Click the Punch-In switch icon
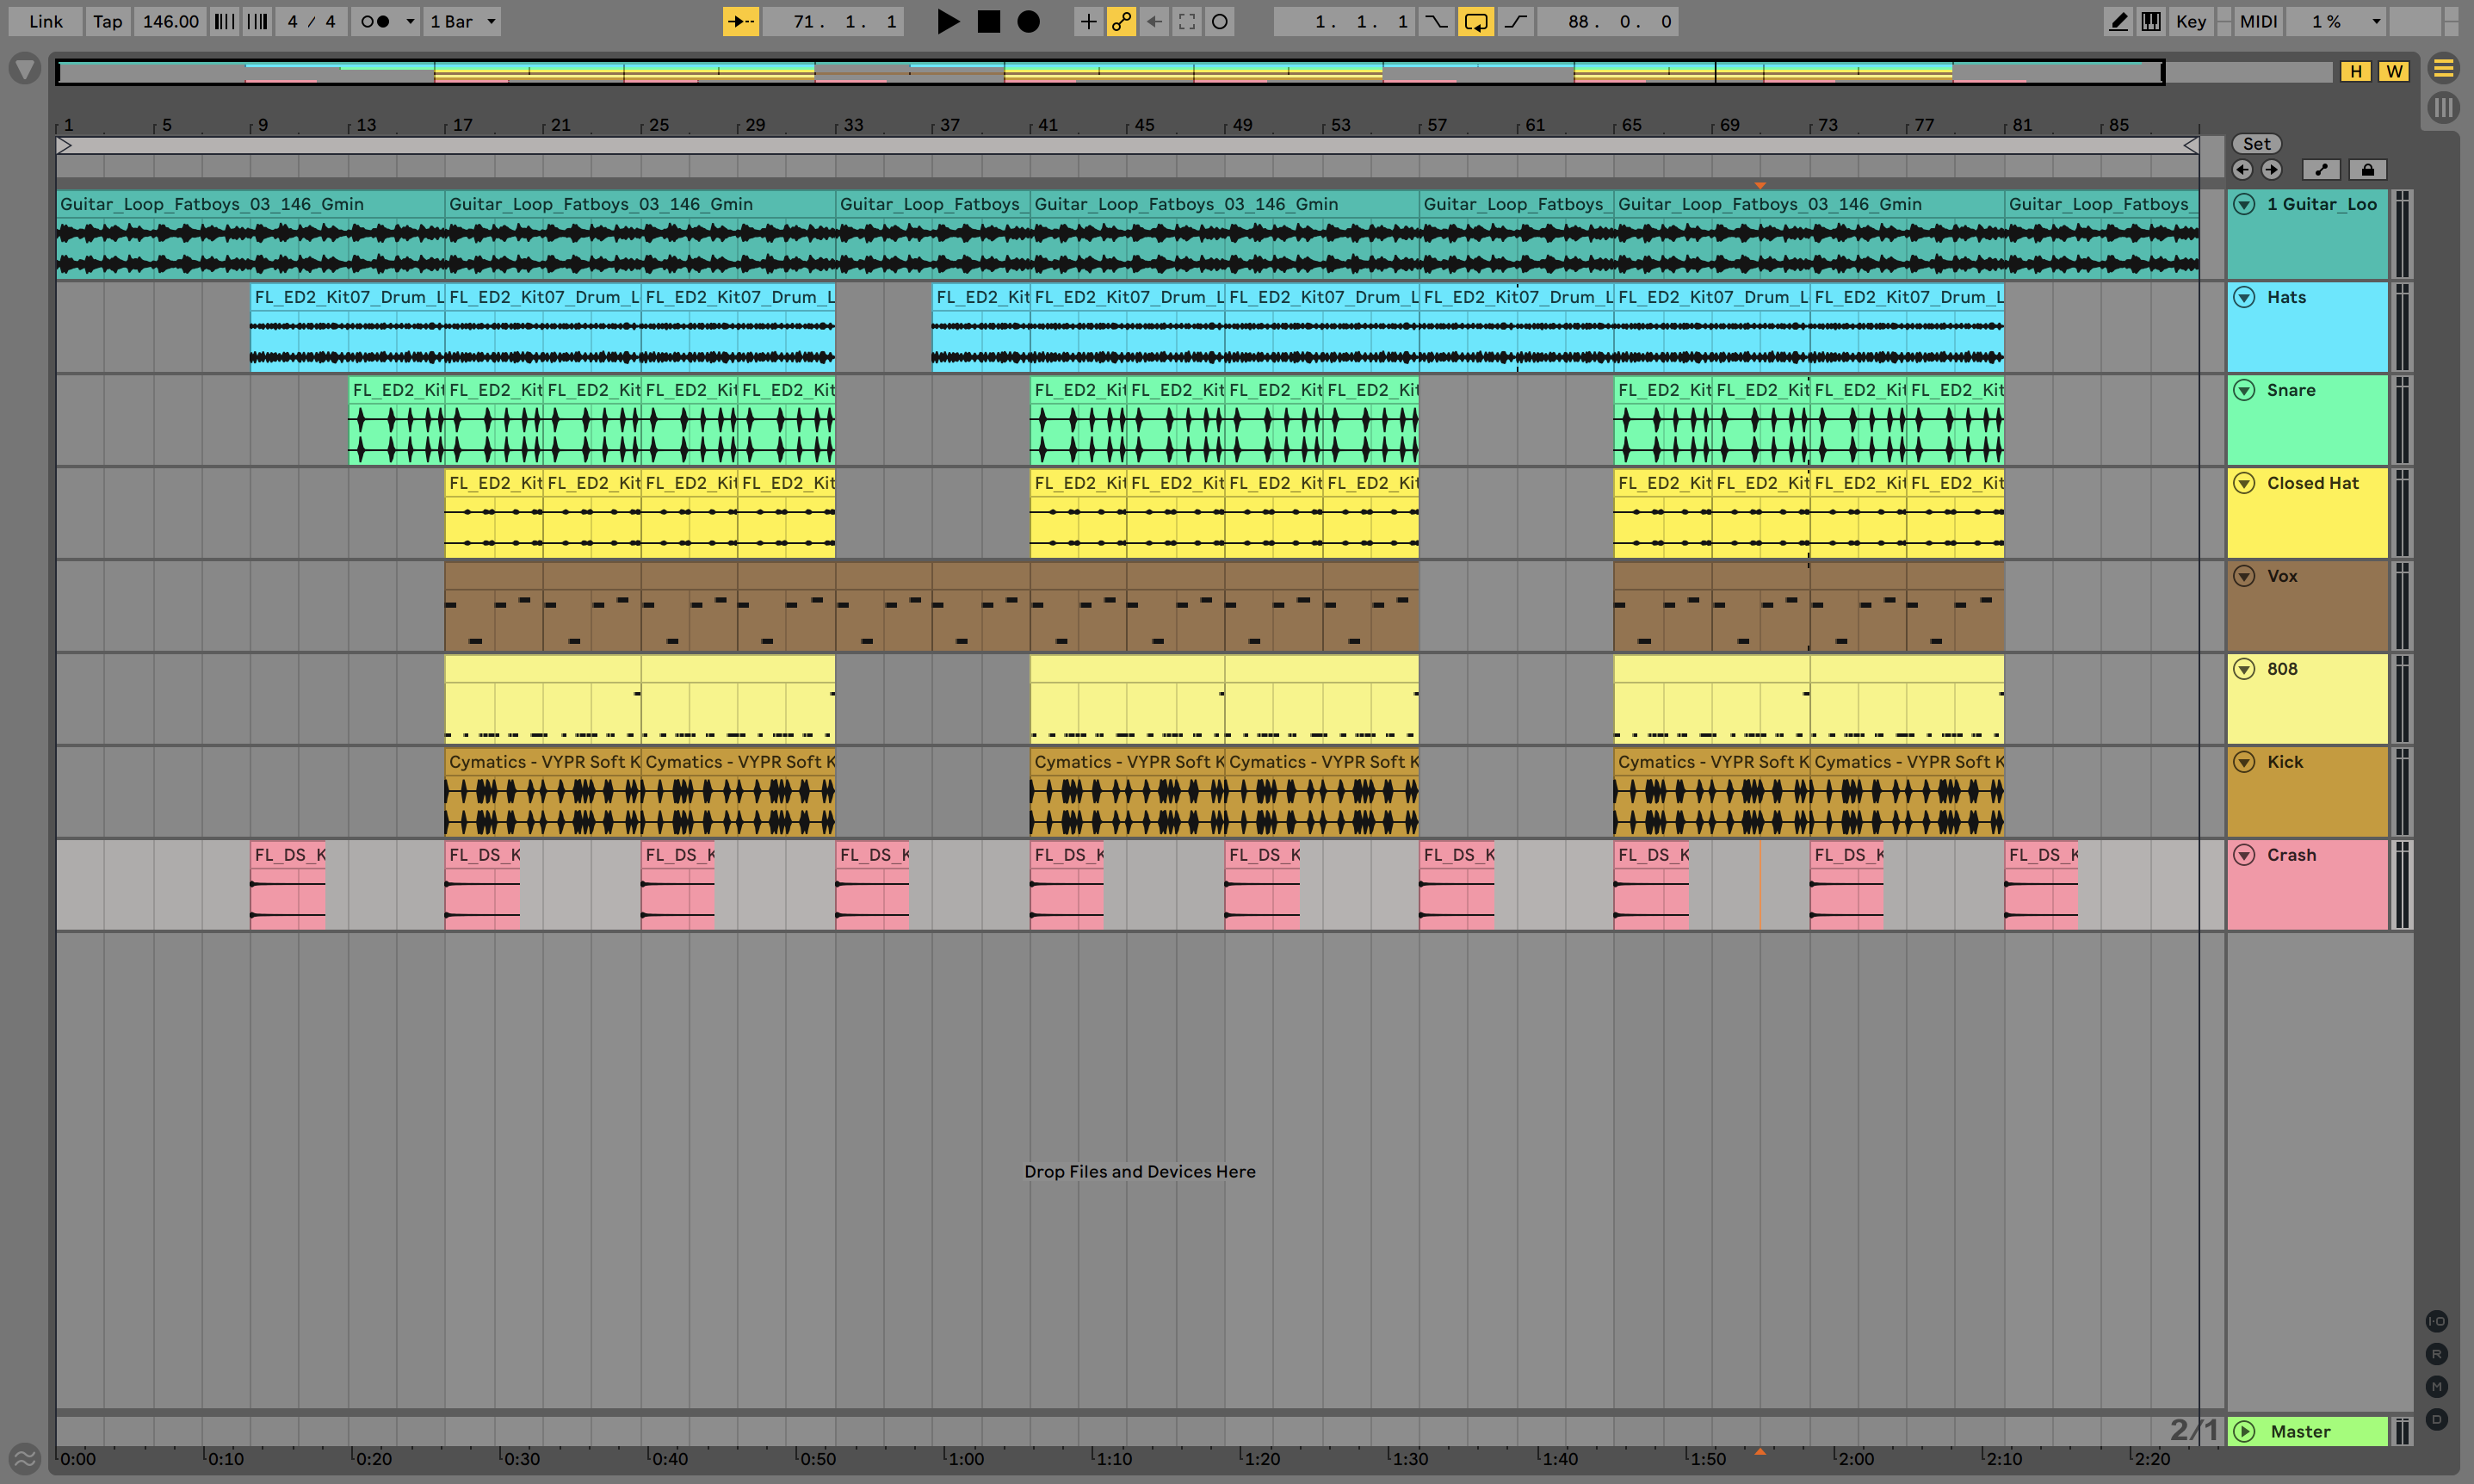 pos(1436,21)
